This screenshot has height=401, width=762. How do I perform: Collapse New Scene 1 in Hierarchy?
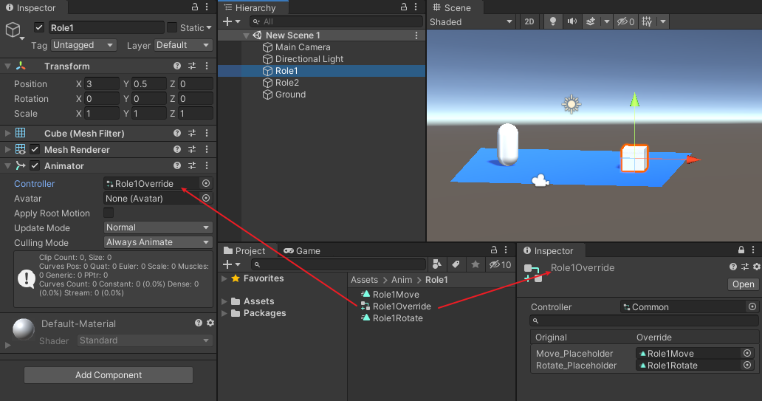click(246, 35)
